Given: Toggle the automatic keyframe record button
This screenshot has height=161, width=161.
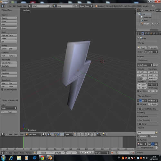Looking at the screenshot, I should (x=112, y=153).
